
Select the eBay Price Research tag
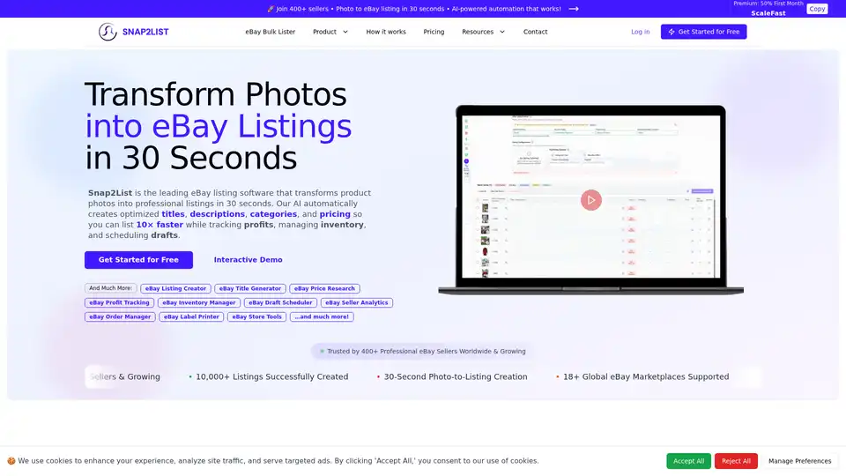pos(324,288)
